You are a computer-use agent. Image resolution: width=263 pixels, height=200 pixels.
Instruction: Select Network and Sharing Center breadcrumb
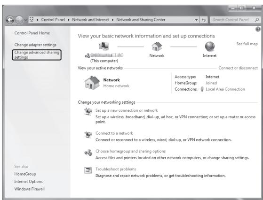(141, 20)
